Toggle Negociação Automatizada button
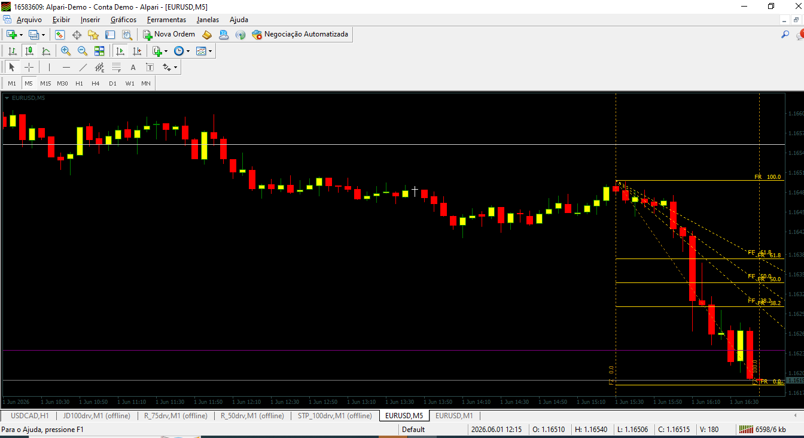Image resolution: width=804 pixels, height=438 pixels. (300, 35)
